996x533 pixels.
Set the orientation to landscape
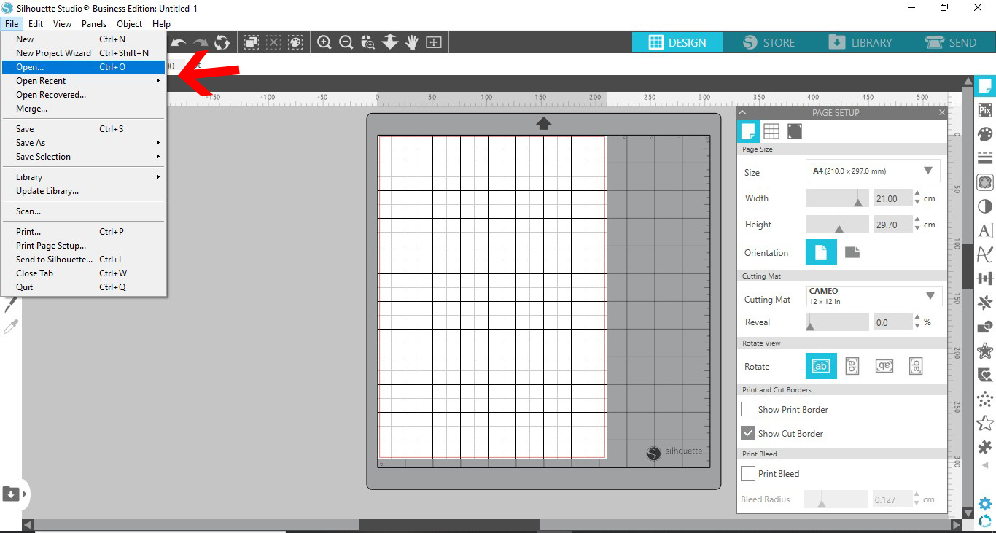coord(852,253)
